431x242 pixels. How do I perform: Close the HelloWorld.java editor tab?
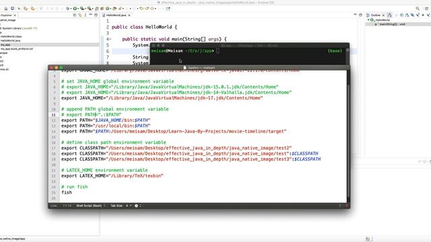tap(129, 15)
